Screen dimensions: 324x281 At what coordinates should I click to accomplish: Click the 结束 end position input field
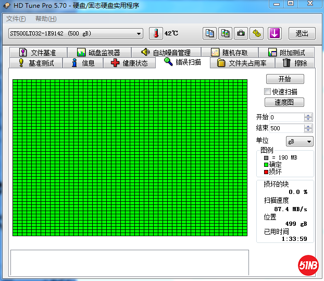click(x=287, y=128)
